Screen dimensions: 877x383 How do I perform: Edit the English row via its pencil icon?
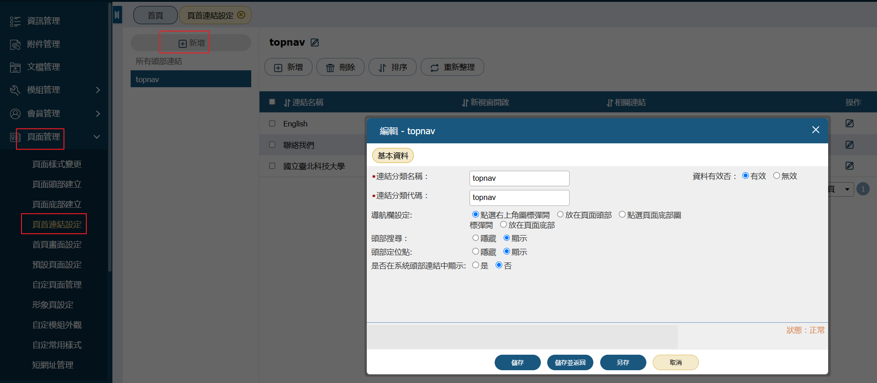tap(850, 123)
